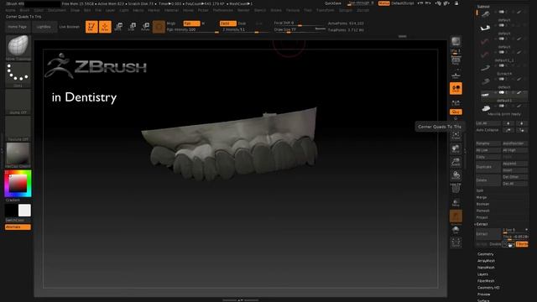Toggle the Double extract option
This screenshot has width=537, height=302.
(x=495, y=244)
